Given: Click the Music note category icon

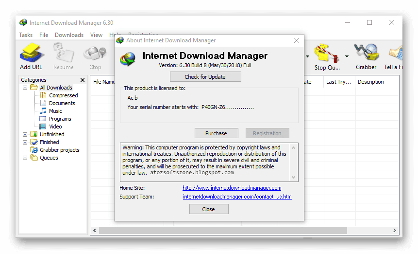Looking at the screenshot, I should point(43,111).
